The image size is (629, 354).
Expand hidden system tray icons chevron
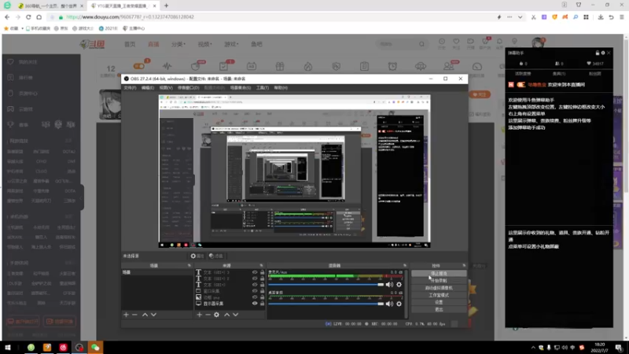(x=533, y=348)
